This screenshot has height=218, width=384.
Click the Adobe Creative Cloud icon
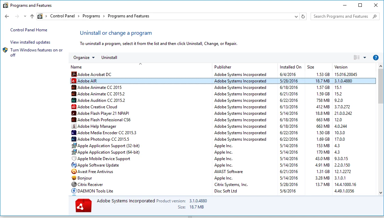74,107
